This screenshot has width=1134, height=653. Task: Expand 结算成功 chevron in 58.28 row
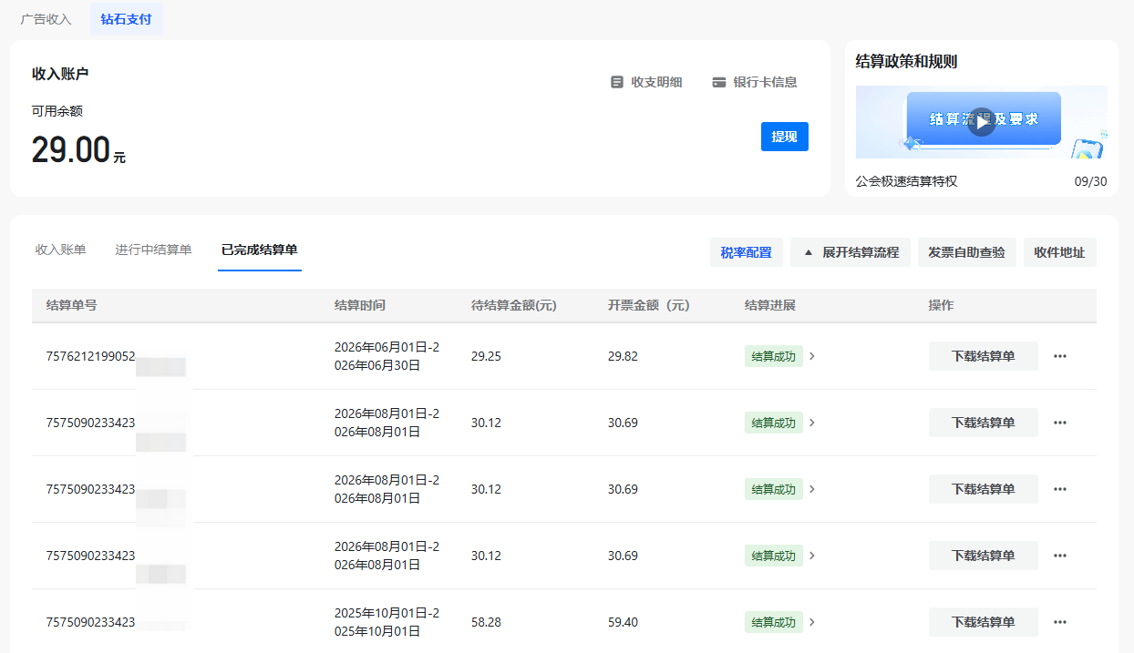[x=812, y=622]
